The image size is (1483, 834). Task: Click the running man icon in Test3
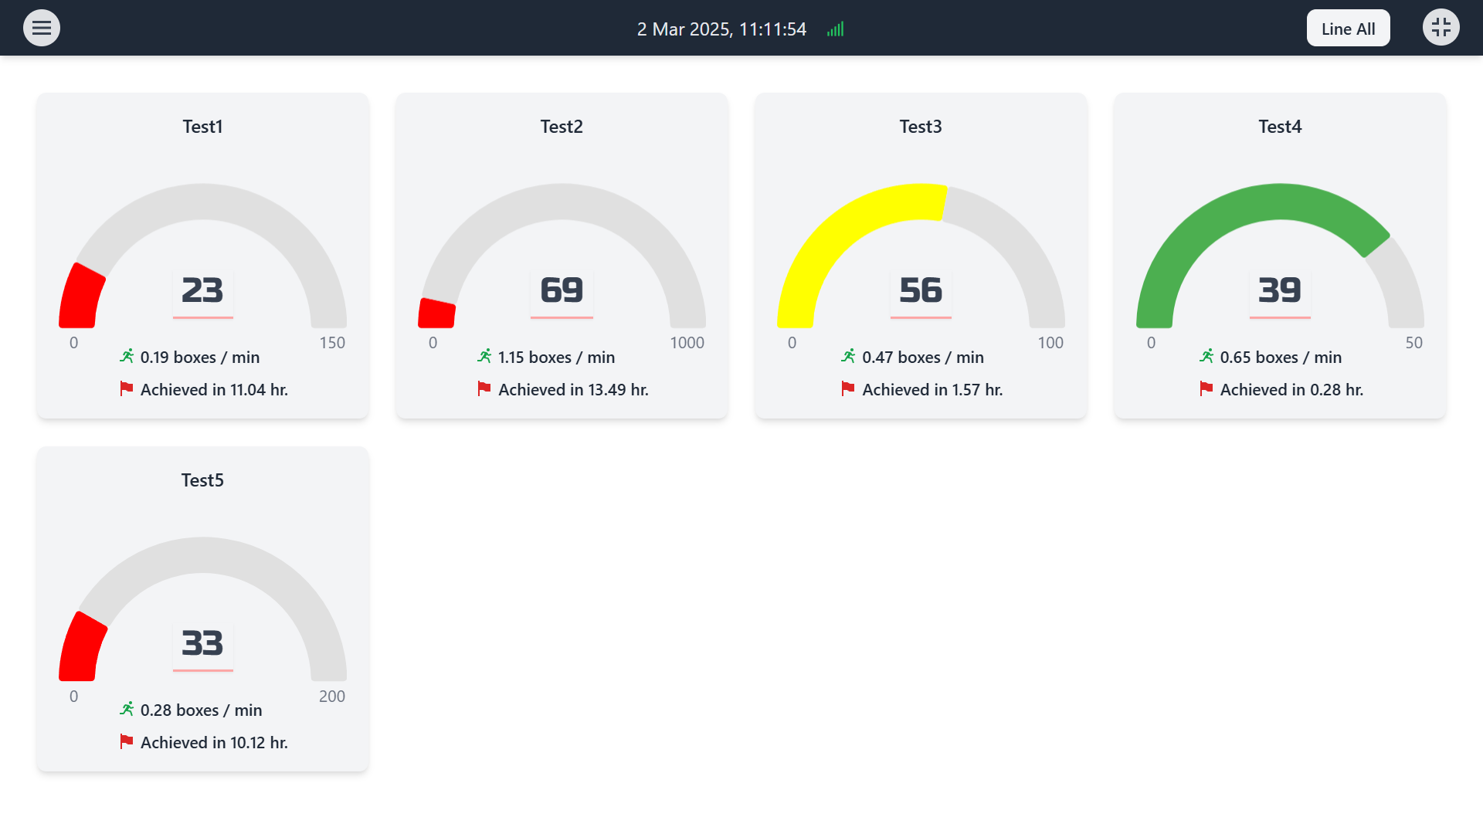click(x=848, y=356)
